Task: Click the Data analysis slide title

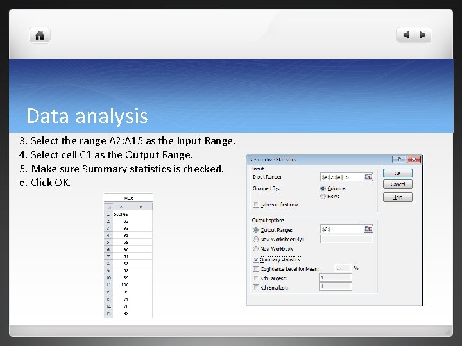Action: [x=87, y=115]
